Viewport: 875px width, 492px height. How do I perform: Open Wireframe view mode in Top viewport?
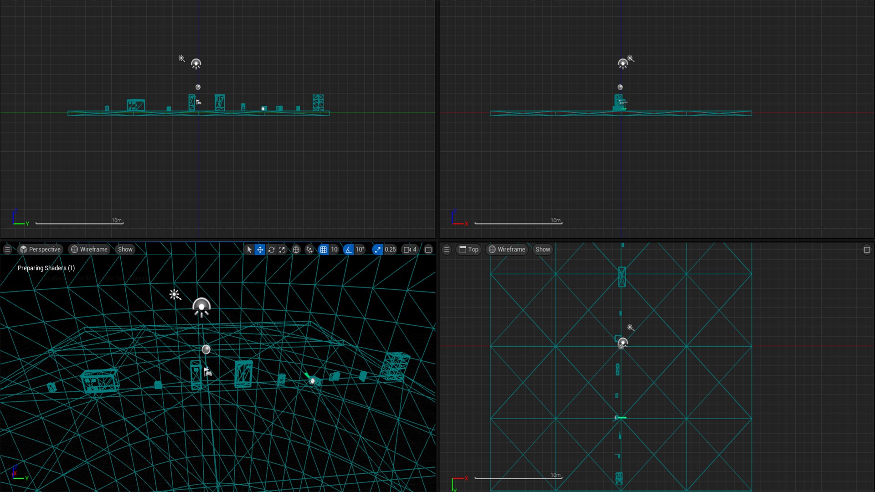pyautogui.click(x=507, y=250)
